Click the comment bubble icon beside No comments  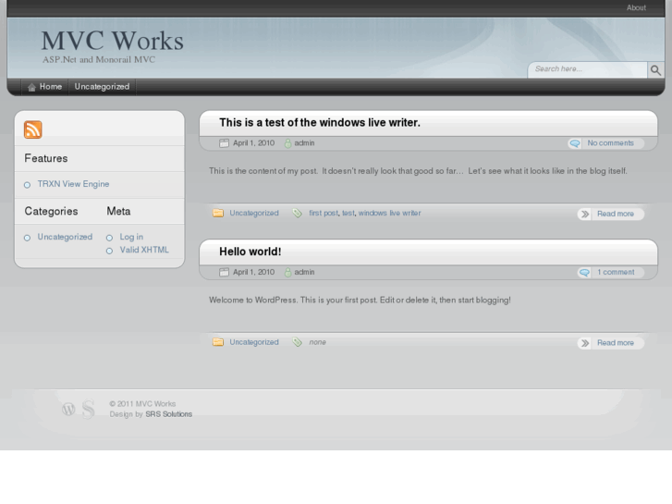(575, 143)
